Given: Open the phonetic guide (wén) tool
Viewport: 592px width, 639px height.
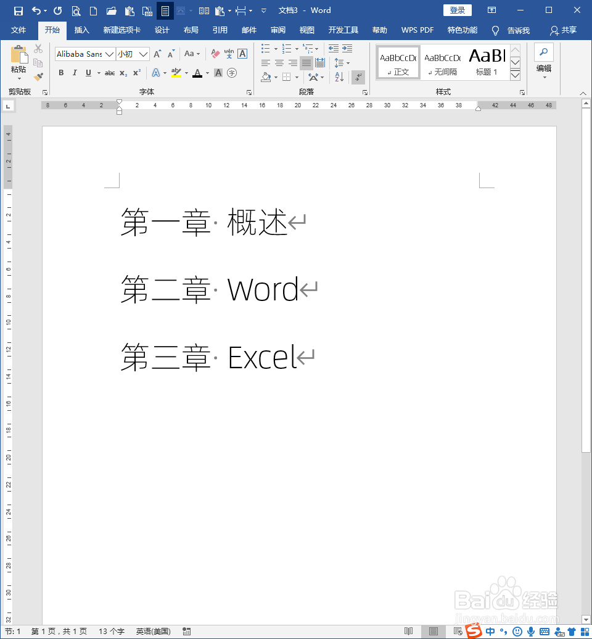Looking at the screenshot, I should (229, 54).
